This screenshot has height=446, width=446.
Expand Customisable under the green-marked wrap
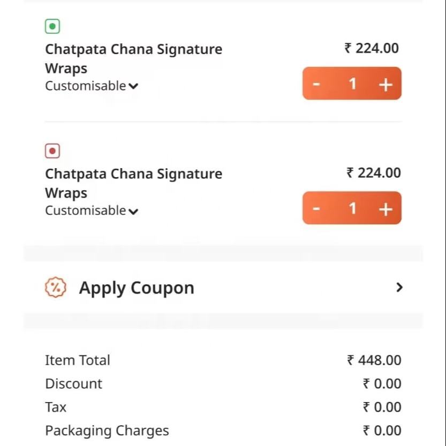(92, 86)
